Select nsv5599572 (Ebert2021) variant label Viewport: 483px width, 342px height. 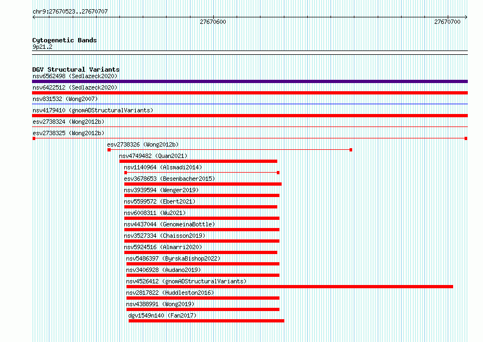click(x=160, y=201)
